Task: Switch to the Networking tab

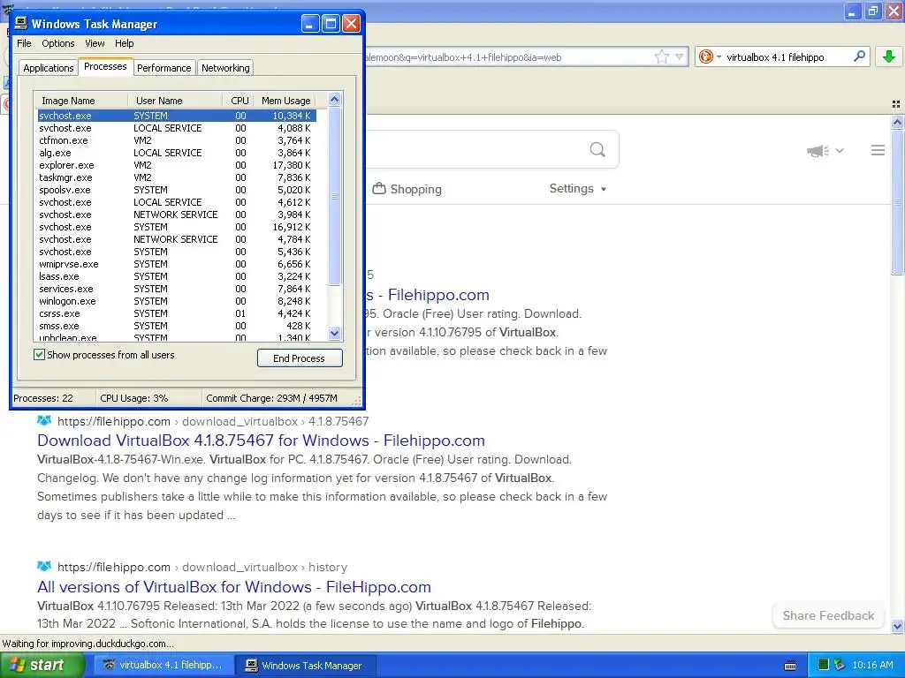Action: point(225,68)
